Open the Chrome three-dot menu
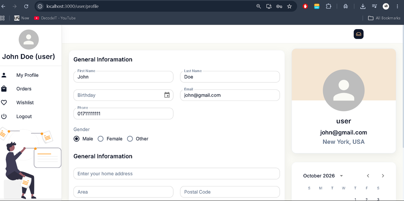 pyautogui.click(x=397, y=6)
